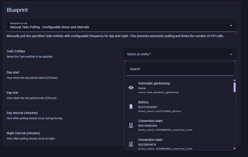This screenshot has width=248, height=157.
Task: Click the IB3250934016 connection state icon
Action: 131,144
